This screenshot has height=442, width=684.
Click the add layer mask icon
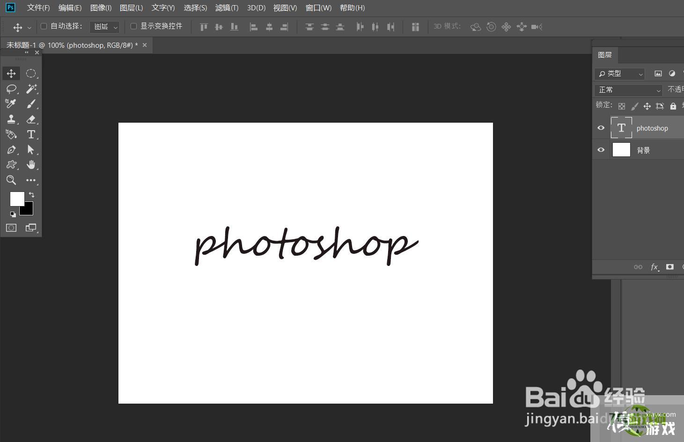(x=670, y=267)
